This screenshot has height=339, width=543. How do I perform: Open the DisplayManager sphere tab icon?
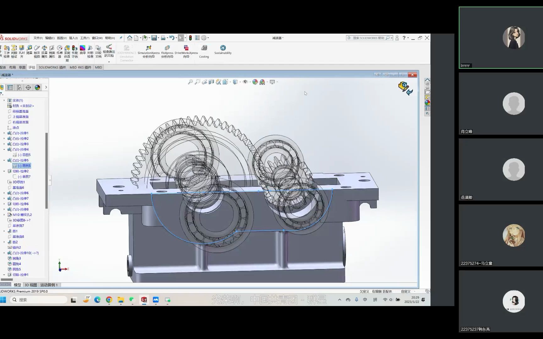[37, 88]
